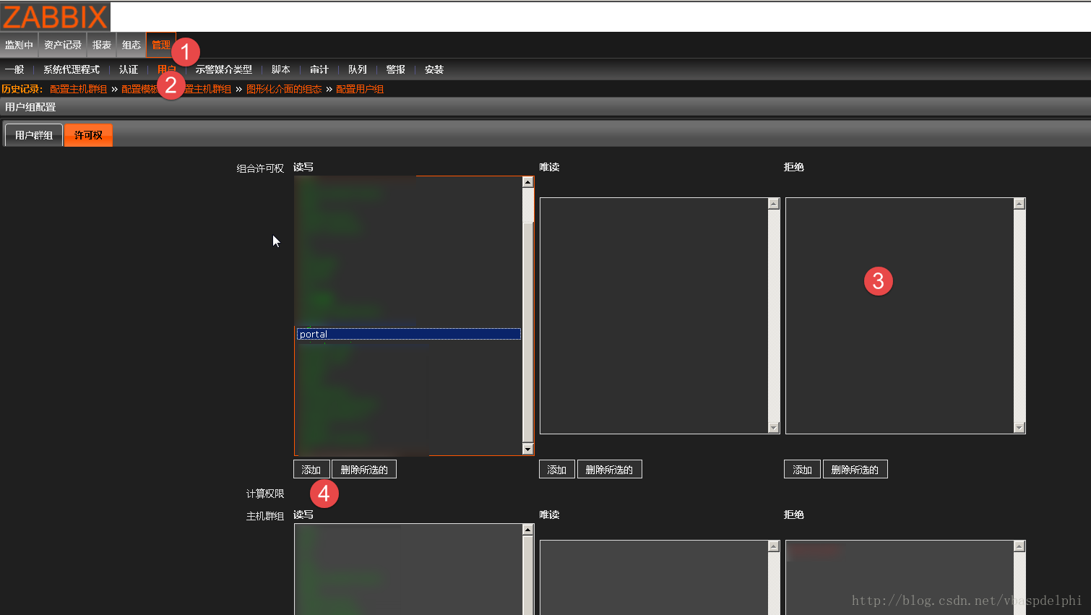Go to 队列 submenu item
The width and height of the screenshot is (1091, 615).
tap(358, 69)
